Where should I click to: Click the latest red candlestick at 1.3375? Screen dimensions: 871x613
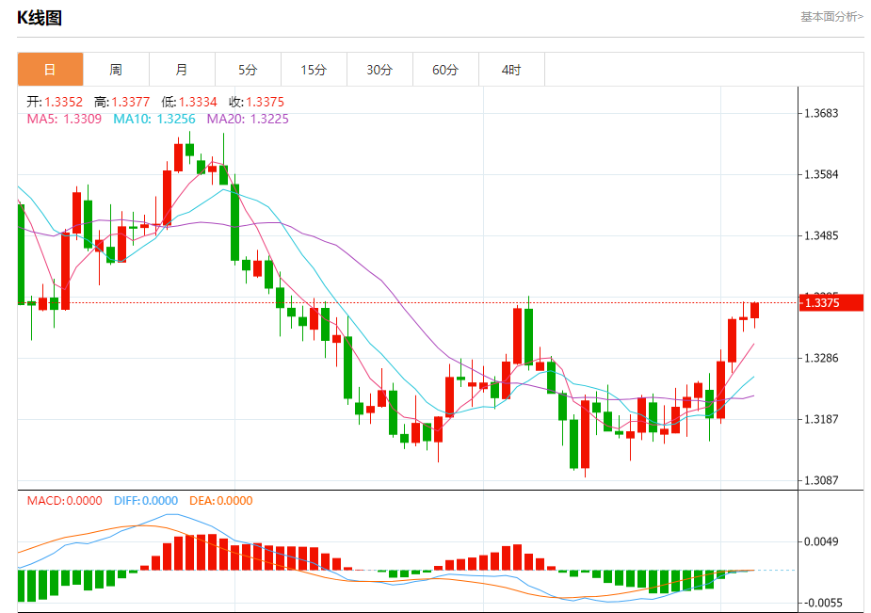[x=754, y=311]
